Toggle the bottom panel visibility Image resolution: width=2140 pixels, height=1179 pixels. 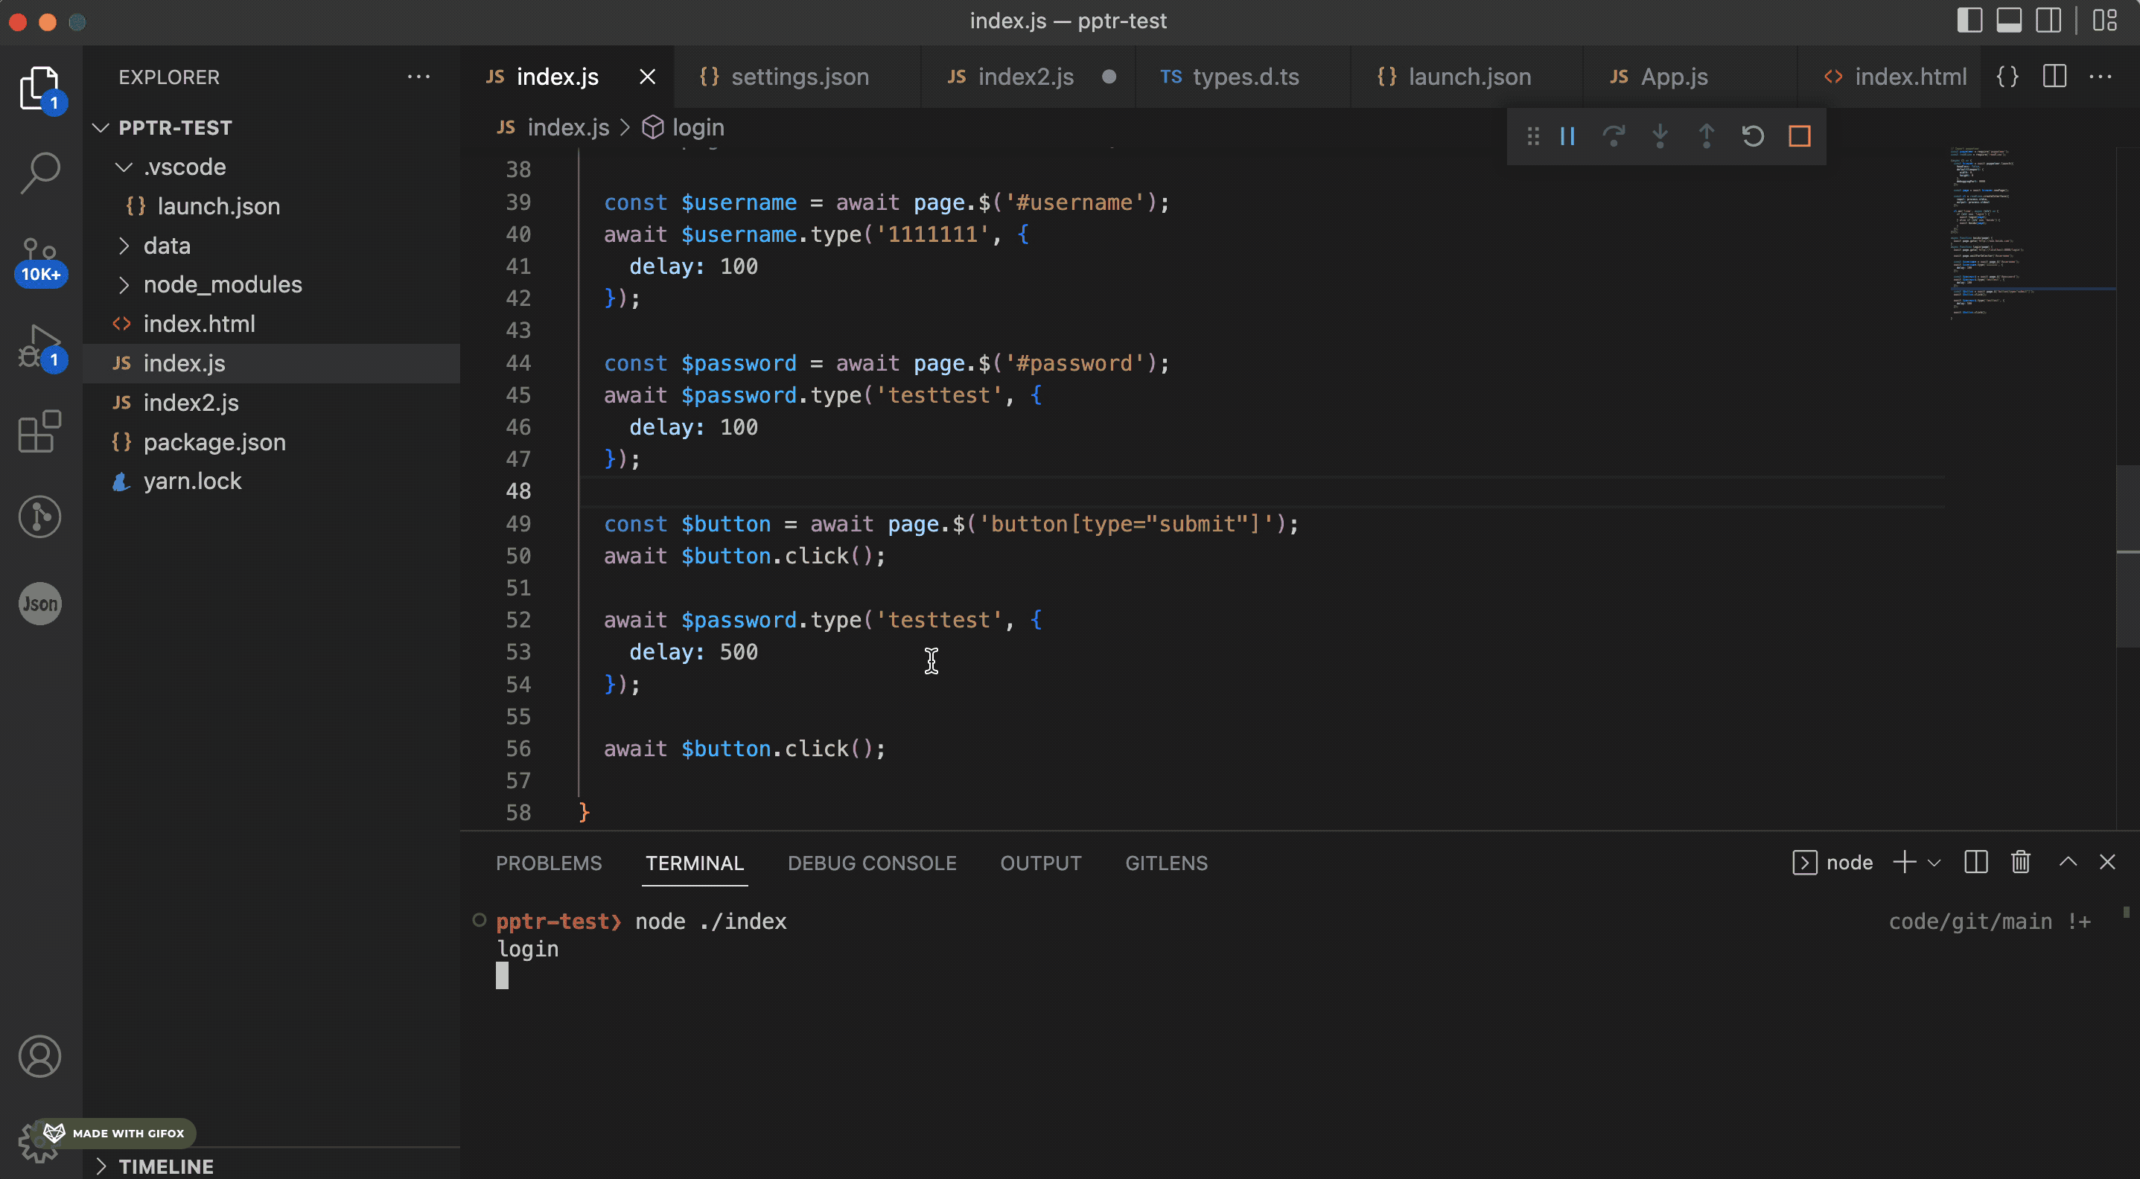pyautogui.click(x=2009, y=21)
